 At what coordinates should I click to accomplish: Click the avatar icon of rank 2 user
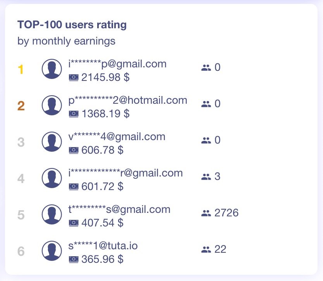pyautogui.click(x=52, y=105)
